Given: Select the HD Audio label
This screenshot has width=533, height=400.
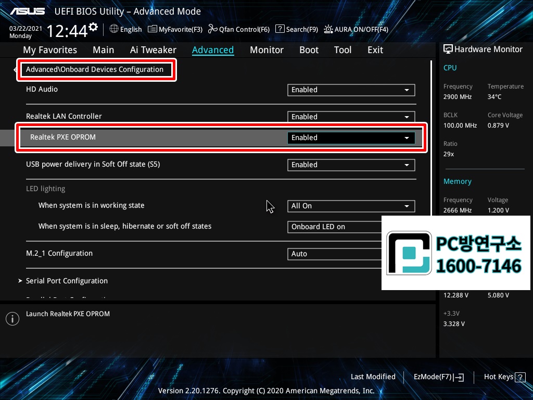Looking at the screenshot, I should tap(42, 89).
